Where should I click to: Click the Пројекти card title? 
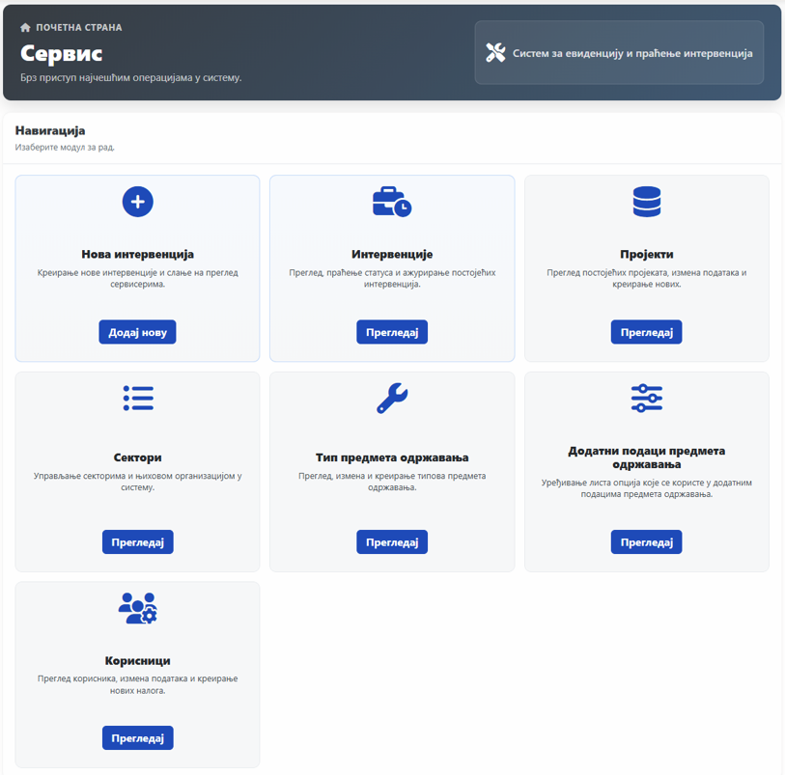tap(647, 254)
